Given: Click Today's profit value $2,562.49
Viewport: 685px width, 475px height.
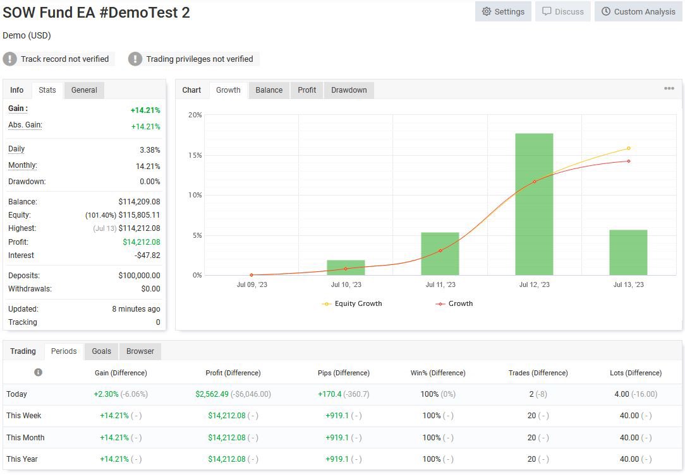Looking at the screenshot, I should [x=214, y=394].
